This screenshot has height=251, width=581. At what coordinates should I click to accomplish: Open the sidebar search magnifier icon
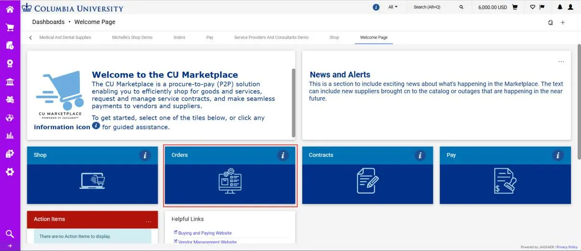[x=10, y=234]
